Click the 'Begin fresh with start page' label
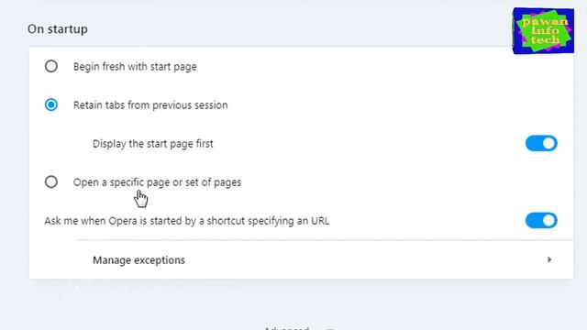The width and height of the screenshot is (587, 330). [x=135, y=67]
